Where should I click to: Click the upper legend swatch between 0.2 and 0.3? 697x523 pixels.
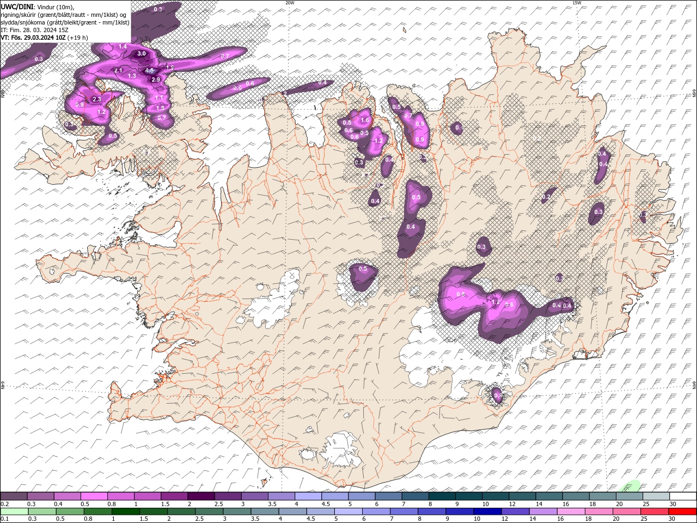[x=14, y=496]
